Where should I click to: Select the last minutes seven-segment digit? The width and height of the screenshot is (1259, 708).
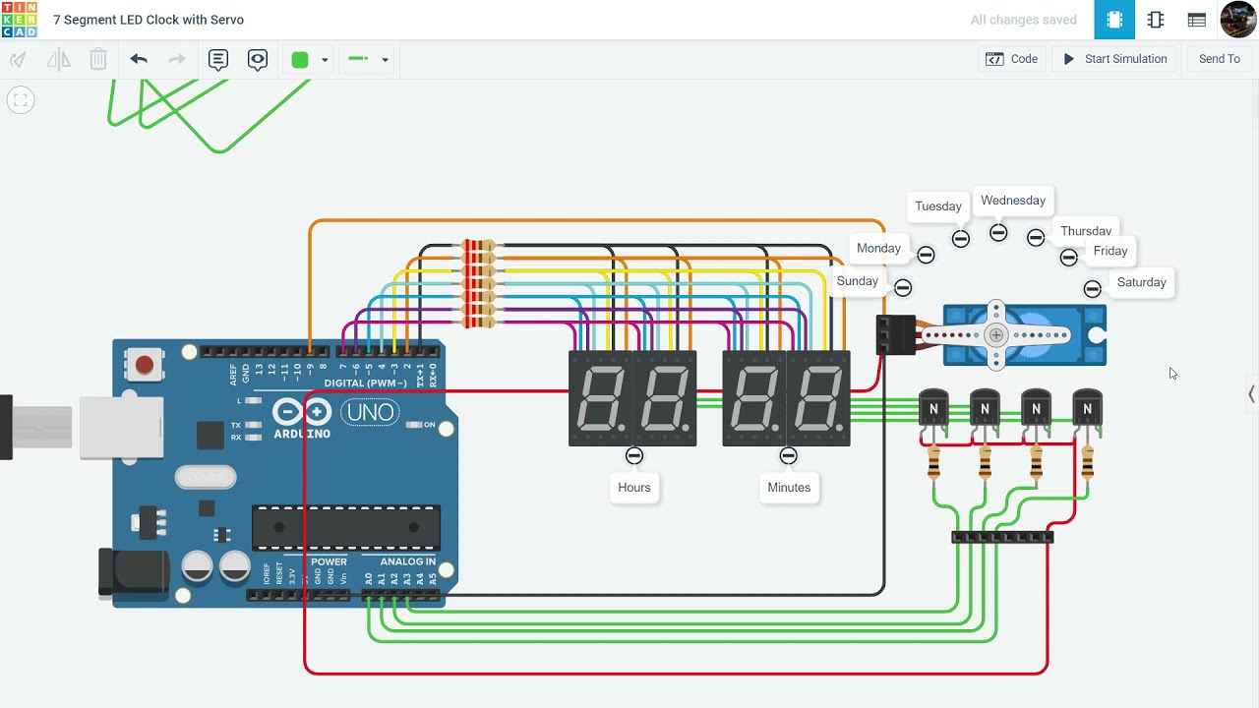coord(819,398)
